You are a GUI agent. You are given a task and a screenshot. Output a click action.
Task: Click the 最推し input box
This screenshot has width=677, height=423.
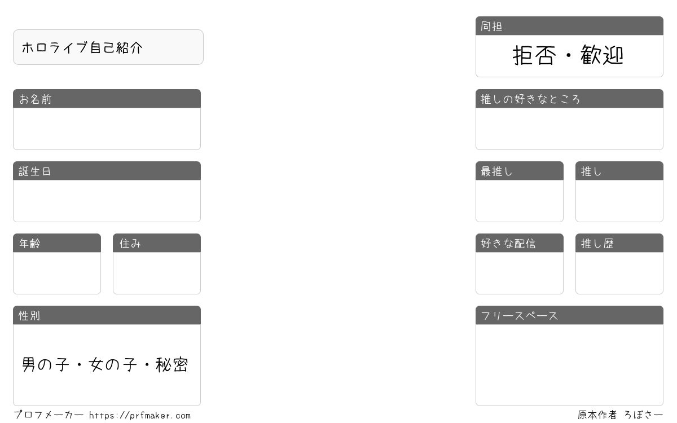[520, 201]
